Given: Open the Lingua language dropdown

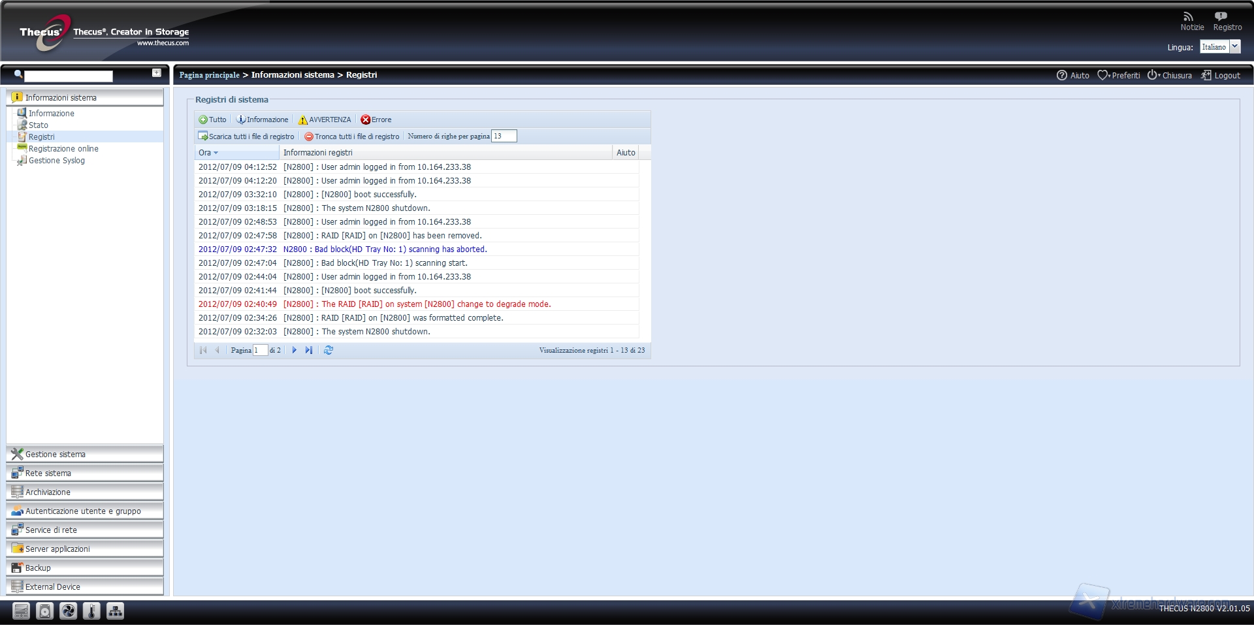Looking at the screenshot, I should coord(1234,46).
